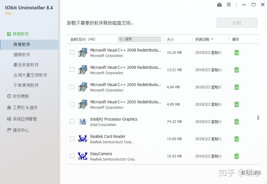Click the Realtek Semiconduct Corp. publisher text
Viewport: 267px width, 184px height.
[111, 142]
